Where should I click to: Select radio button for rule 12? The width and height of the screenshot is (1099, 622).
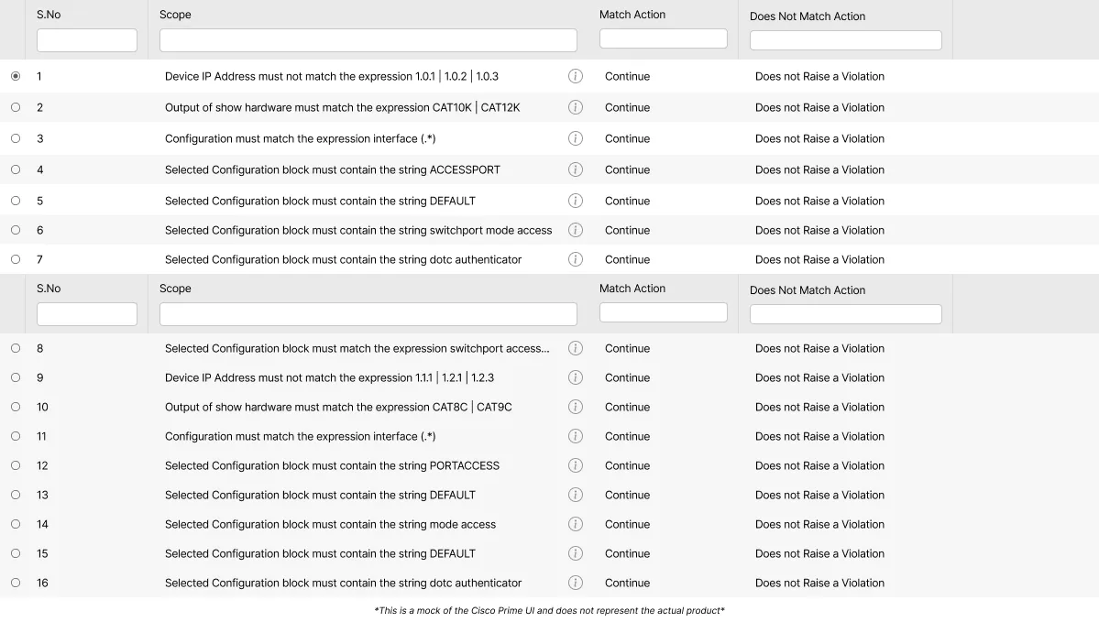[x=16, y=465]
